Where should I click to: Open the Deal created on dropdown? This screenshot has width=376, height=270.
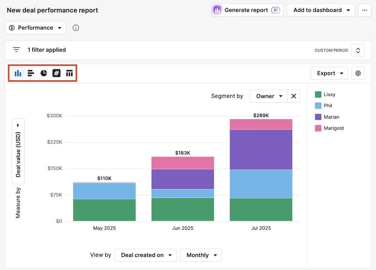(145, 255)
